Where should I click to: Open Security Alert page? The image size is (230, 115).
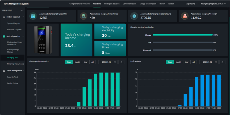[x=12, y=77]
